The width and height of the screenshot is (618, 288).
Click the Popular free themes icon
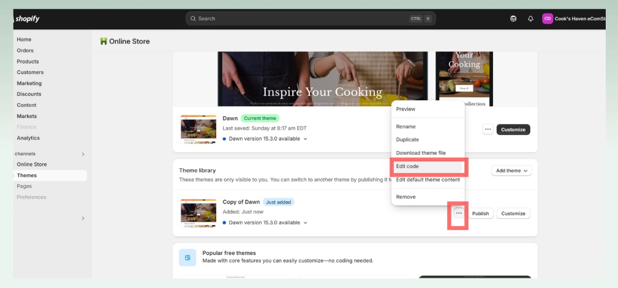(187, 257)
